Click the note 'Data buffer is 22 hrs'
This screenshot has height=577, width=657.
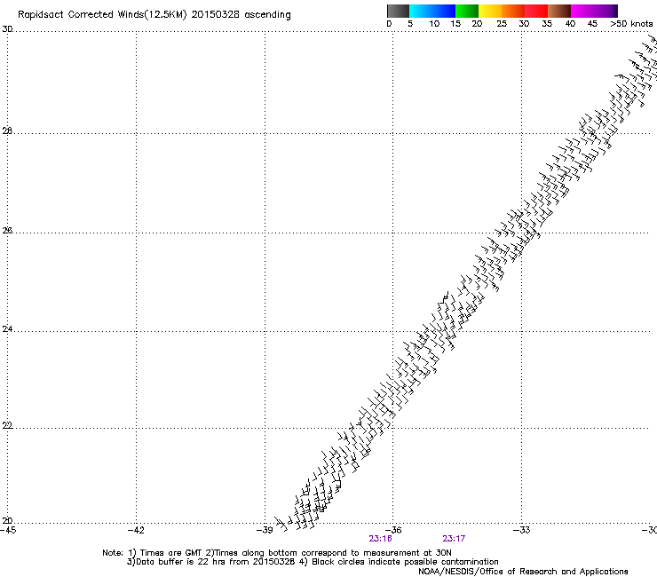pyautogui.click(x=182, y=562)
